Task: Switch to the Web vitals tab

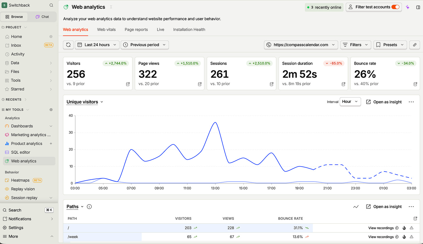Action: click(106, 30)
